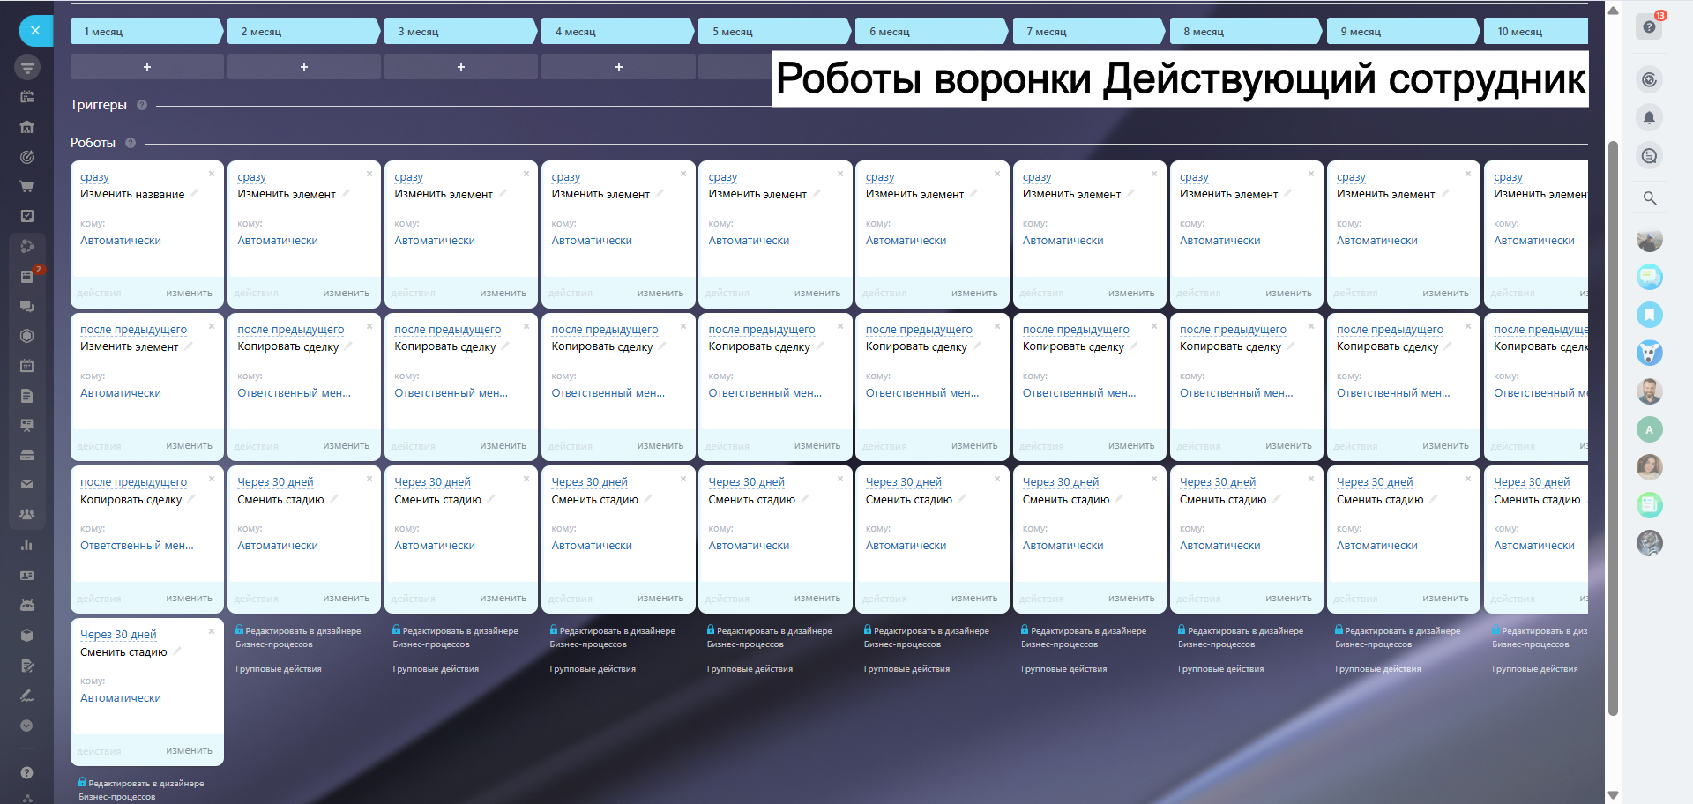
Task: Open the dog avatar chat in right panel
Action: (x=1650, y=353)
